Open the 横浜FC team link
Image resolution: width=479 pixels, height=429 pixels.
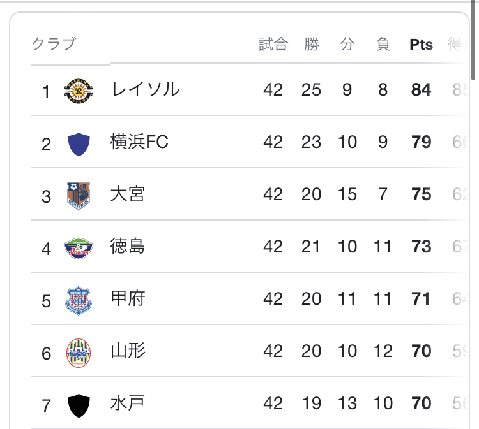139,142
